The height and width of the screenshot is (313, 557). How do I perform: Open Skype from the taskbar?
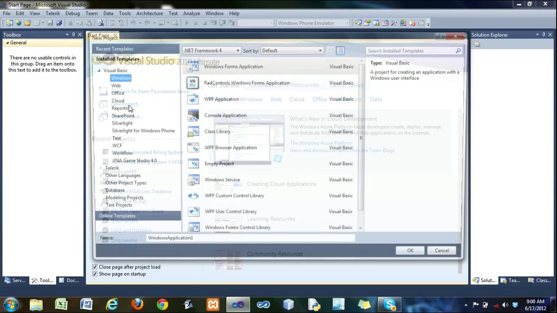pos(389,304)
